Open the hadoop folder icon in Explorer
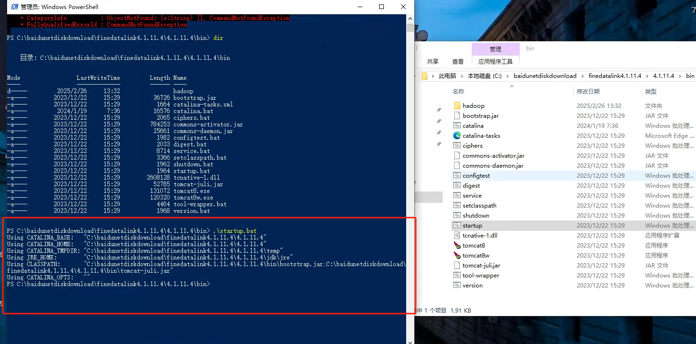The height and width of the screenshot is (344, 696). [x=457, y=105]
